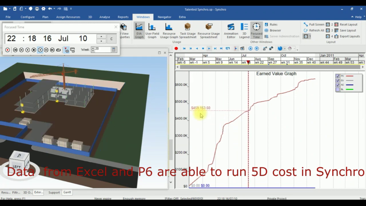366x206 pixels.
Task: Switch to Full Screen mode
Action: point(314,25)
